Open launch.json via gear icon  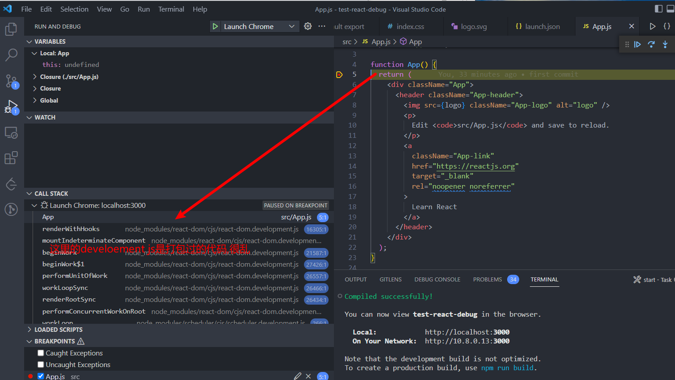pos(308,26)
